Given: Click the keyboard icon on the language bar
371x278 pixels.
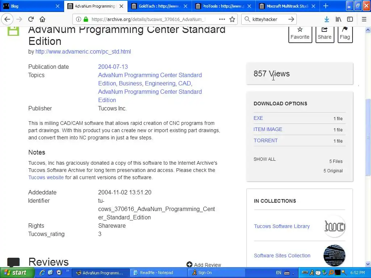Looking at the screenshot, I should [287, 273].
